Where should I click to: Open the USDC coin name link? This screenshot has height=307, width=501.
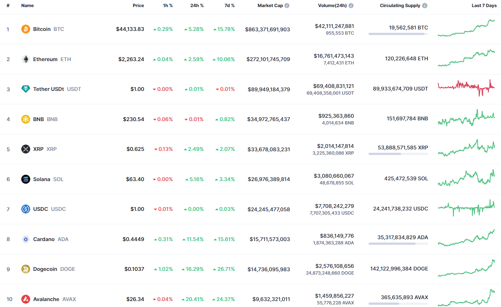[x=40, y=209]
